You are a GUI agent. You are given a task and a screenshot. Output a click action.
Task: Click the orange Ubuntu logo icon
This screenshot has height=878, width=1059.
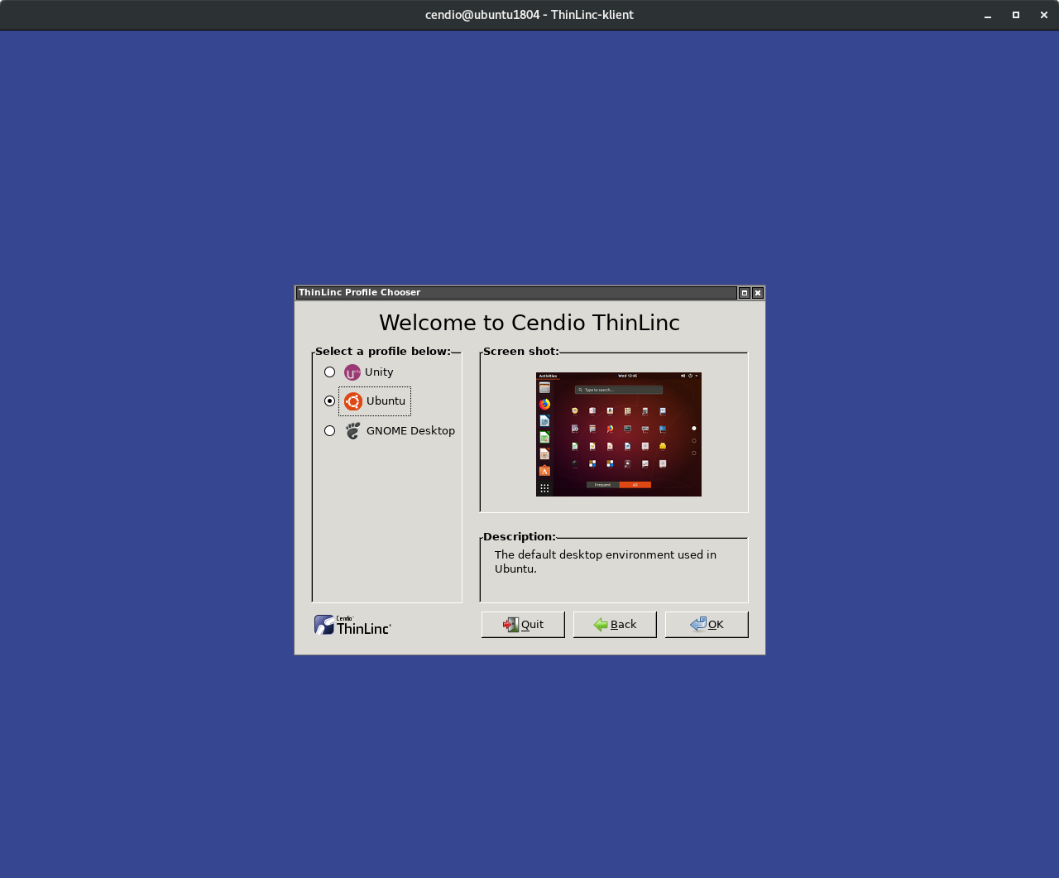click(x=353, y=401)
